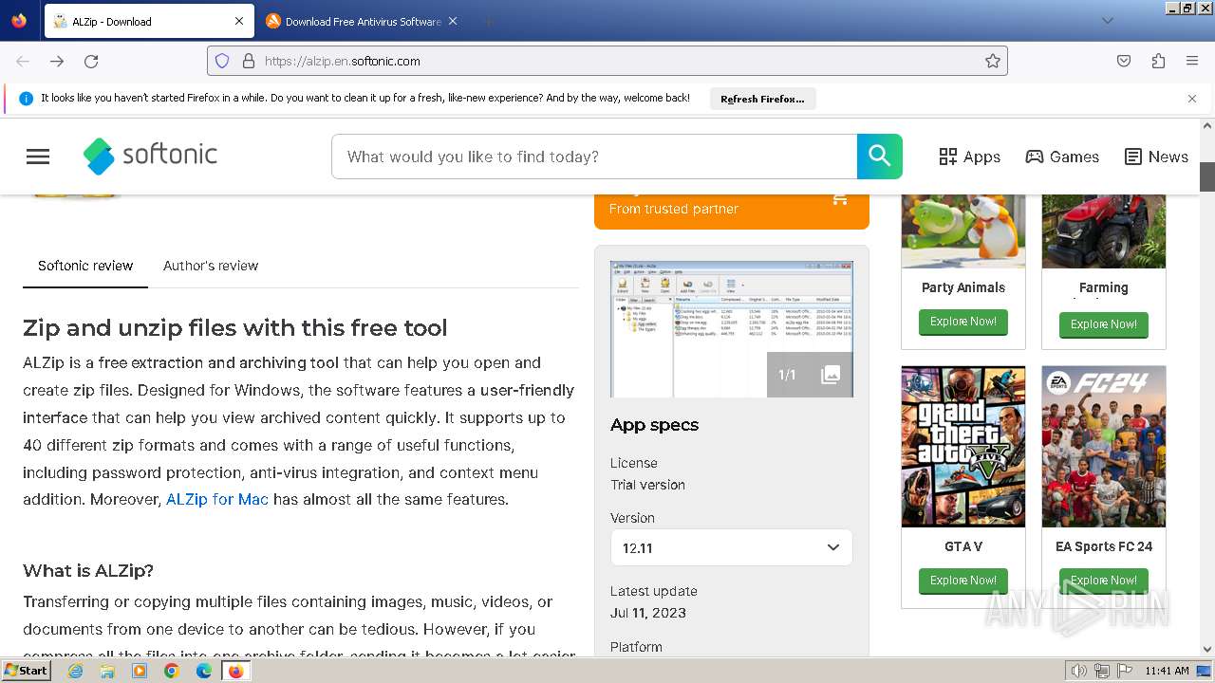Click the scrollbar down arrow

pos(1207,649)
